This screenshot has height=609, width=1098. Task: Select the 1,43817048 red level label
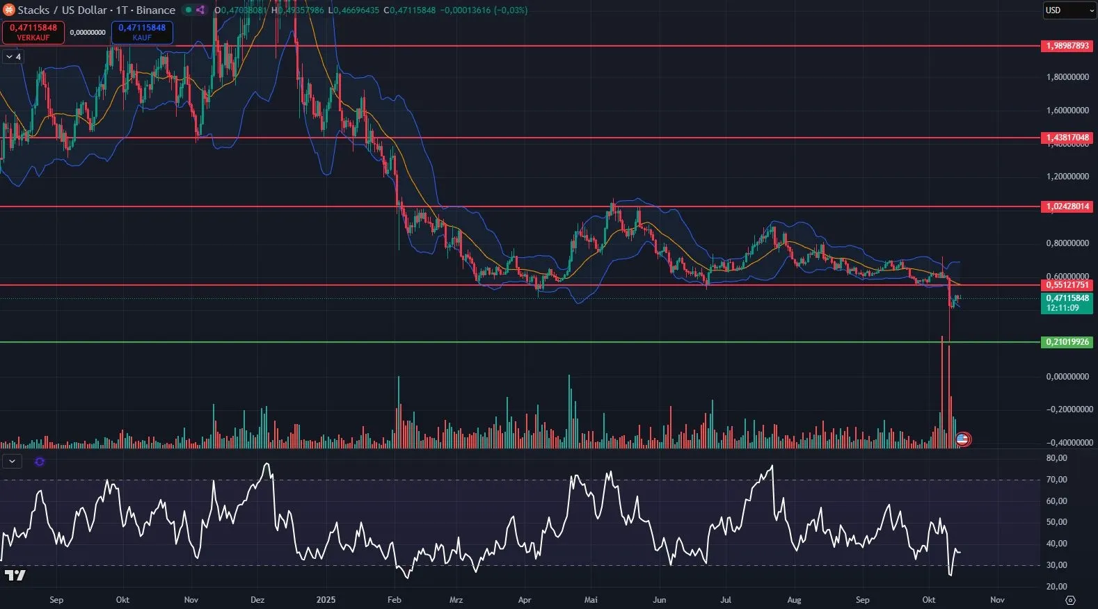click(1067, 138)
